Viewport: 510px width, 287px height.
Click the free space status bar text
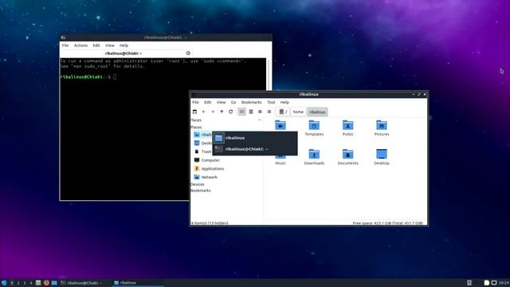388,223
